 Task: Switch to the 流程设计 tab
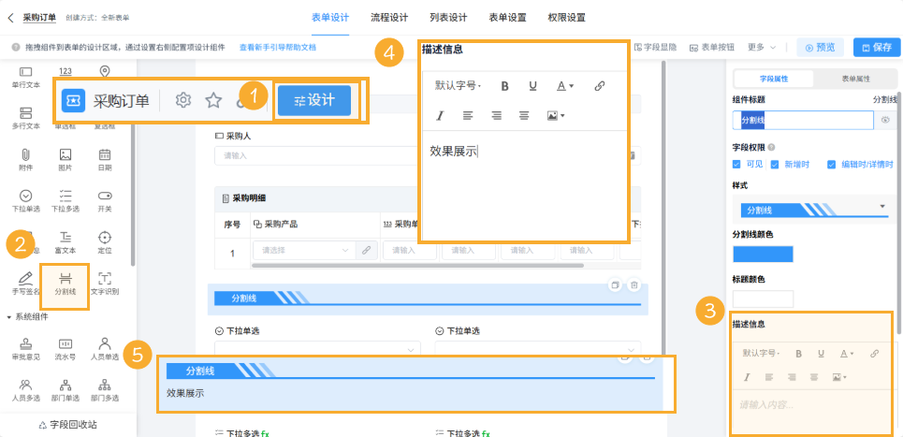[389, 17]
